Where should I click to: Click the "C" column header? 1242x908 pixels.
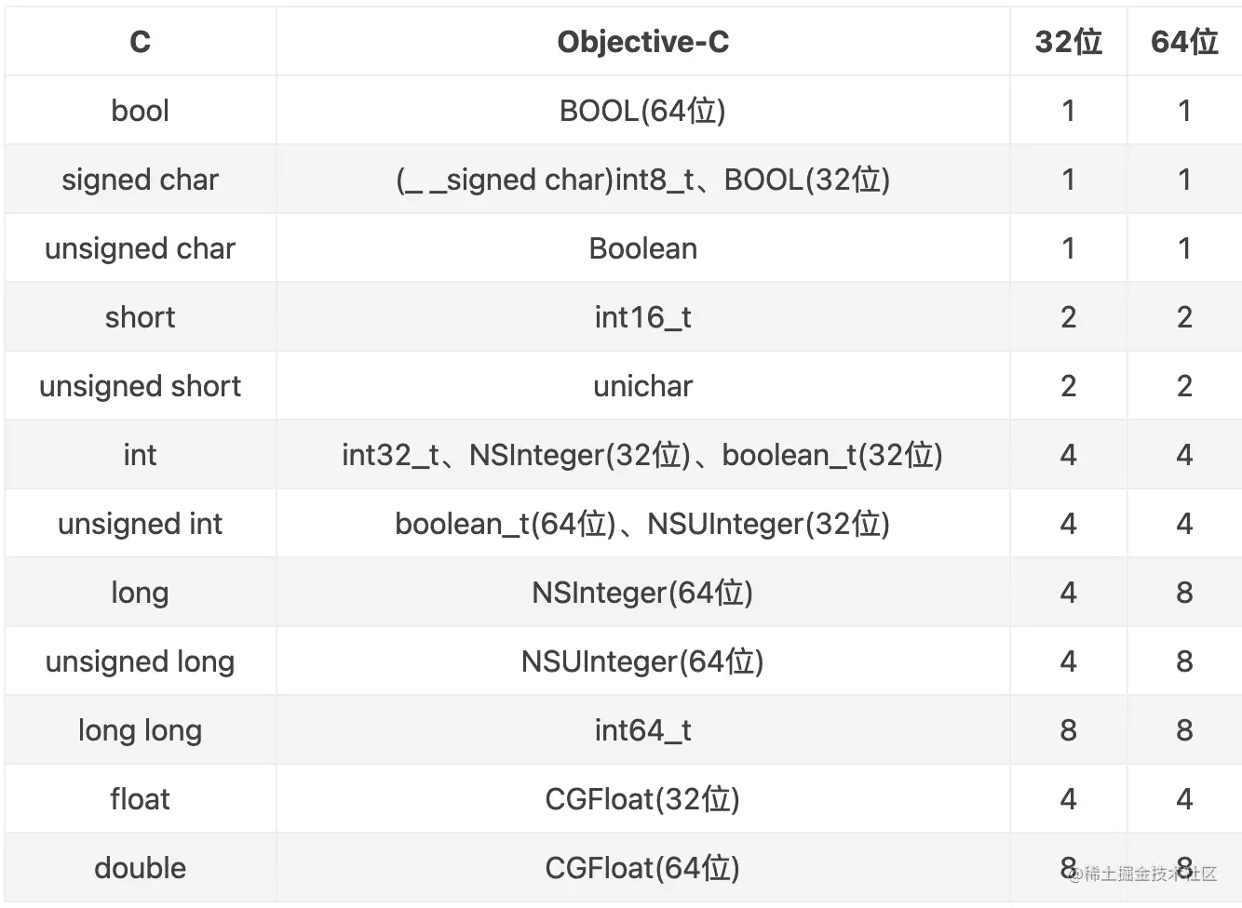click(x=141, y=42)
